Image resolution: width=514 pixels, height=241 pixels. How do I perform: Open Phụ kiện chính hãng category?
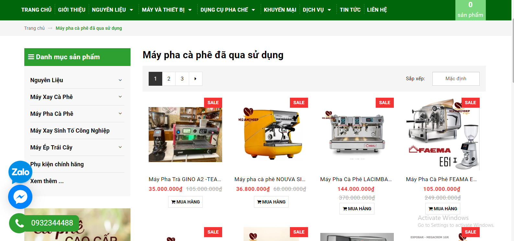click(57, 164)
